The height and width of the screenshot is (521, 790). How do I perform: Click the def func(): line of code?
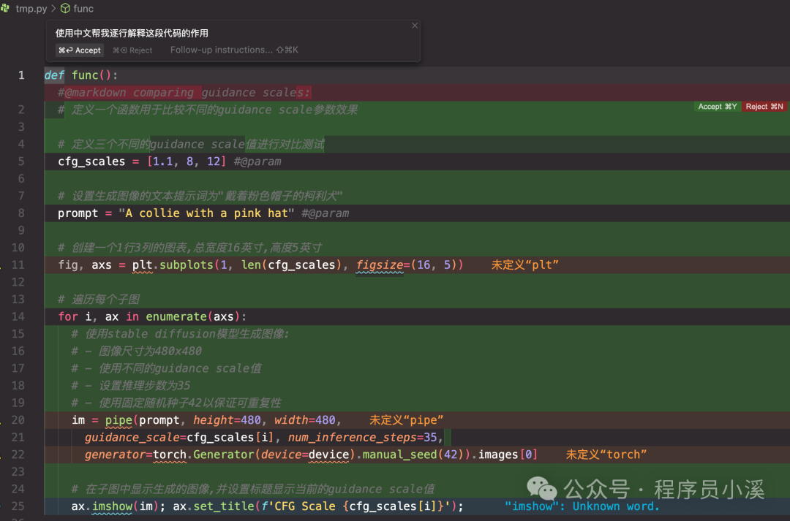tap(80, 75)
